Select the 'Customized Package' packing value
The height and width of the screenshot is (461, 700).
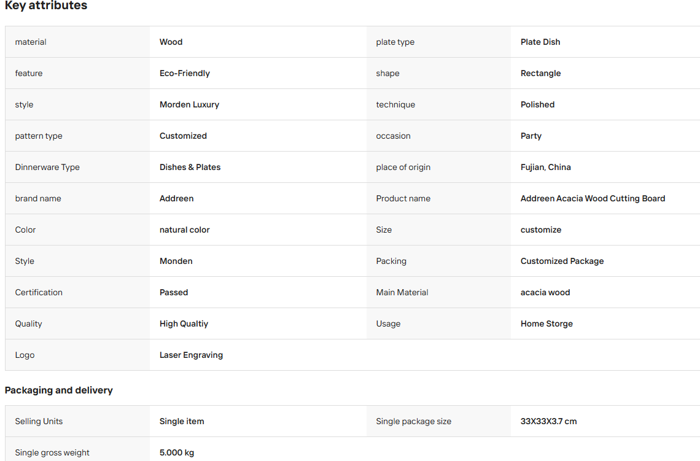click(562, 261)
